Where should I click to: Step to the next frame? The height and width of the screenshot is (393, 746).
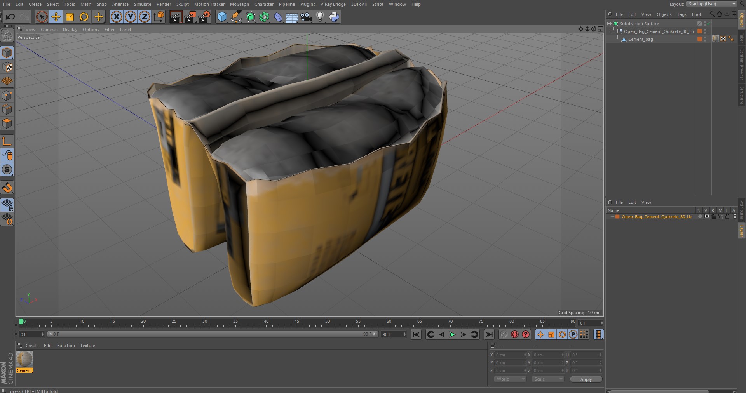coord(463,334)
